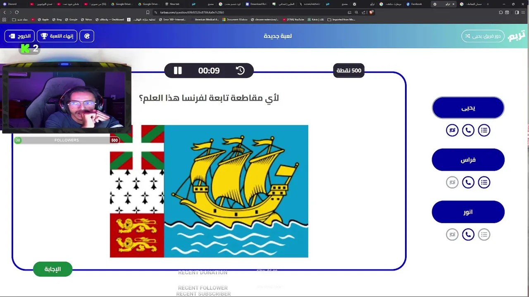Click the share icon in address bar
This screenshot has width=529, height=297.
point(364,12)
